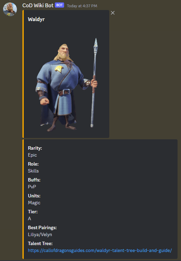Open the CoD Wiki Bot avatar profile

point(10,9)
